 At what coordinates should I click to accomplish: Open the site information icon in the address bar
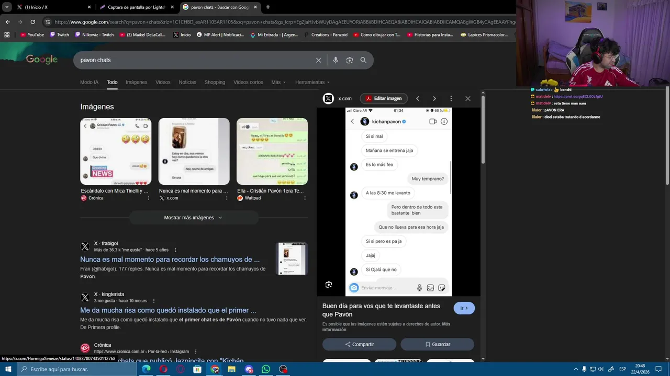tap(48, 22)
